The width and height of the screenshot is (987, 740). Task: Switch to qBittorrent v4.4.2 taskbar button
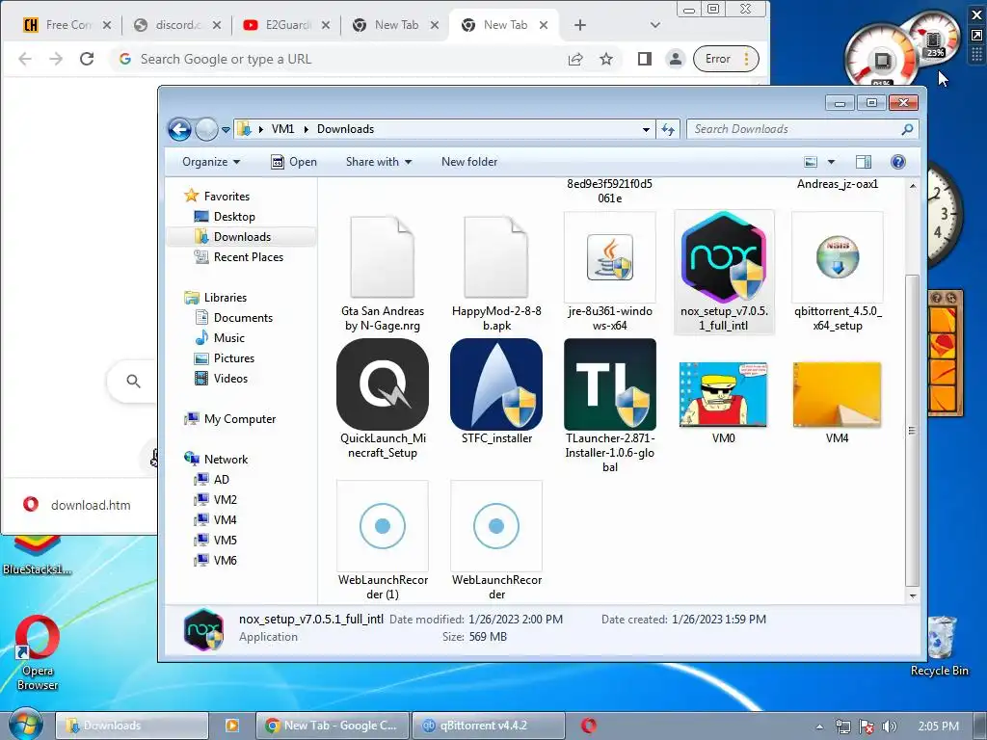489,726
